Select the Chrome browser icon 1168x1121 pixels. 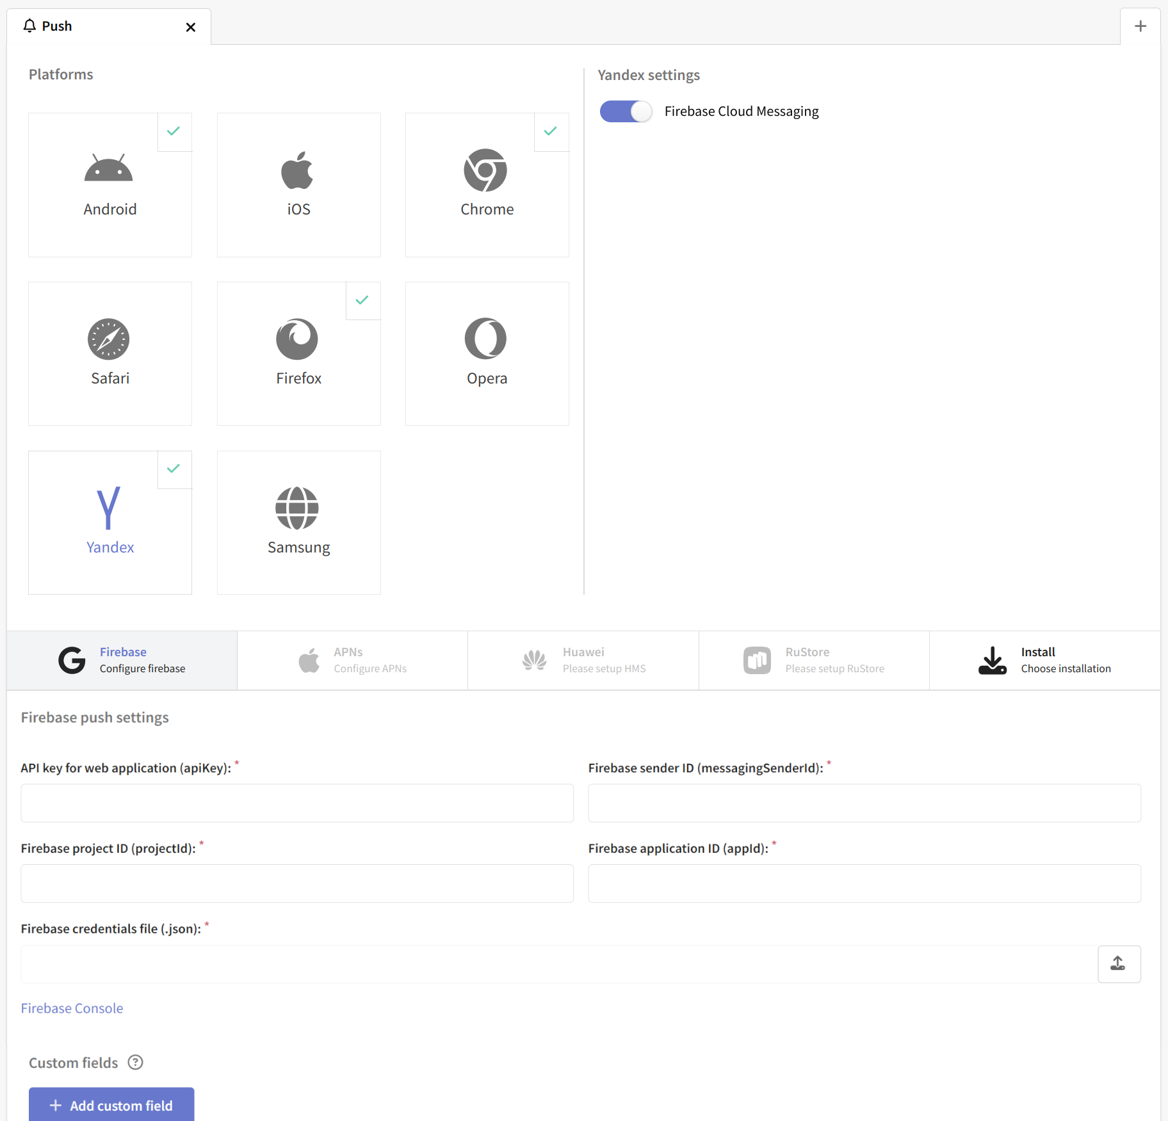[x=485, y=170]
